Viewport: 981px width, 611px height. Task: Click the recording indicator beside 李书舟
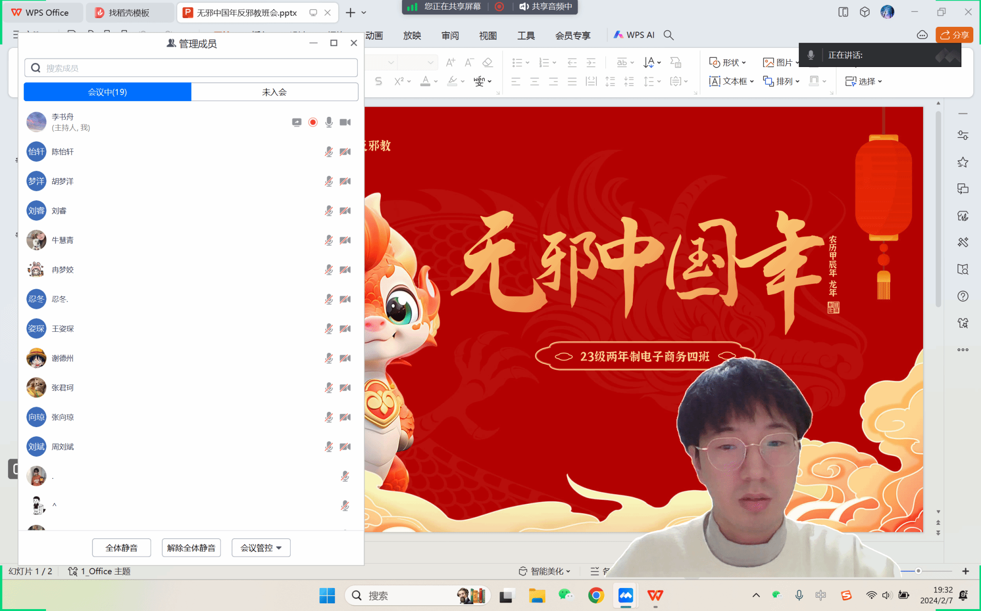(313, 122)
